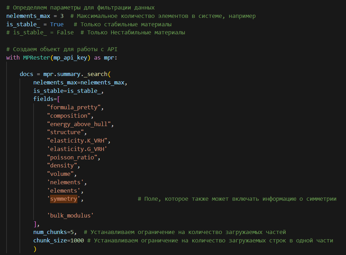The width and height of the screenshot is (346, 255).
Task: Click the "elasticity.K_VRH" string
Action: pos(77,141)
